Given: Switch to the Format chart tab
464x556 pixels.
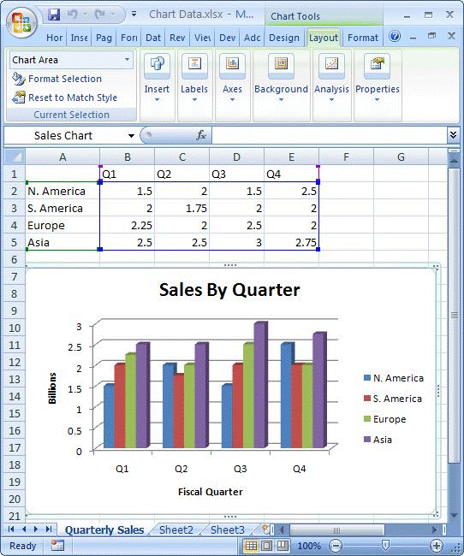Looking at the screenshot, I should point(363,38).
